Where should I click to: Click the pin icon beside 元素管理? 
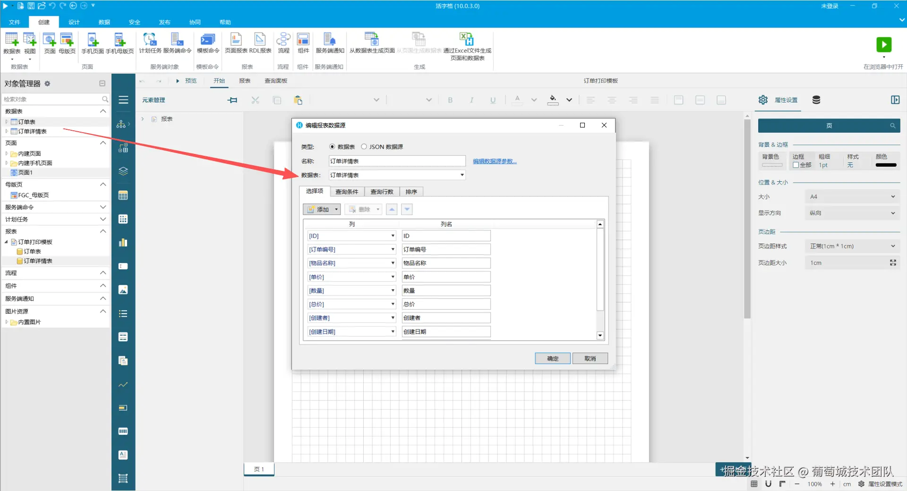[232, 100]
